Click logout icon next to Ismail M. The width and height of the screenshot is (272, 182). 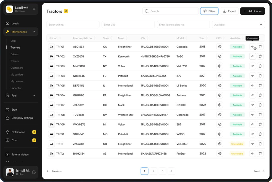coord(34,172)
